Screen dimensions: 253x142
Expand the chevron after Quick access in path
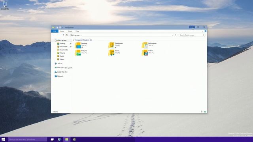[x=81, y=35]
